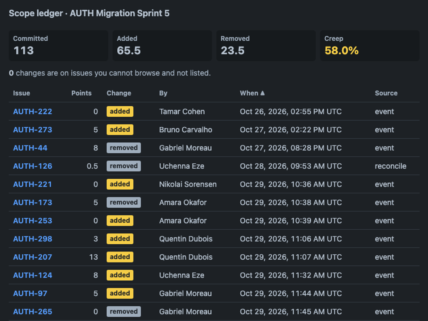
Task: Select author Tamar Cohen
Action: 182,112
